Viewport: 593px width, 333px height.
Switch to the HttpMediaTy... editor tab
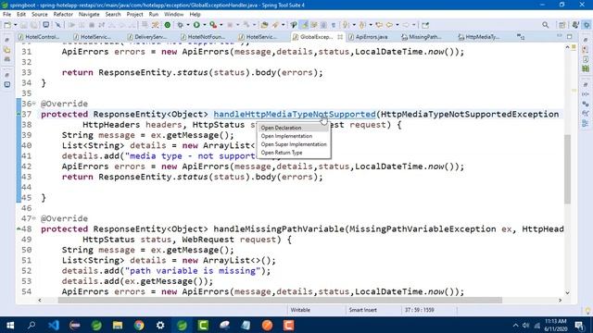479,37
